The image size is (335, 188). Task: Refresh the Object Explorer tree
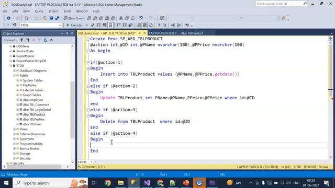click(x=46, y=40)
